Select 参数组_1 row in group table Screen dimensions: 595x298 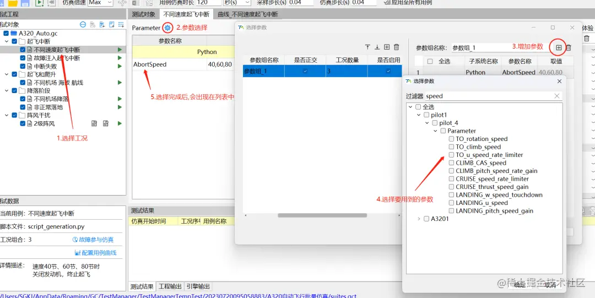coord(322,71)
